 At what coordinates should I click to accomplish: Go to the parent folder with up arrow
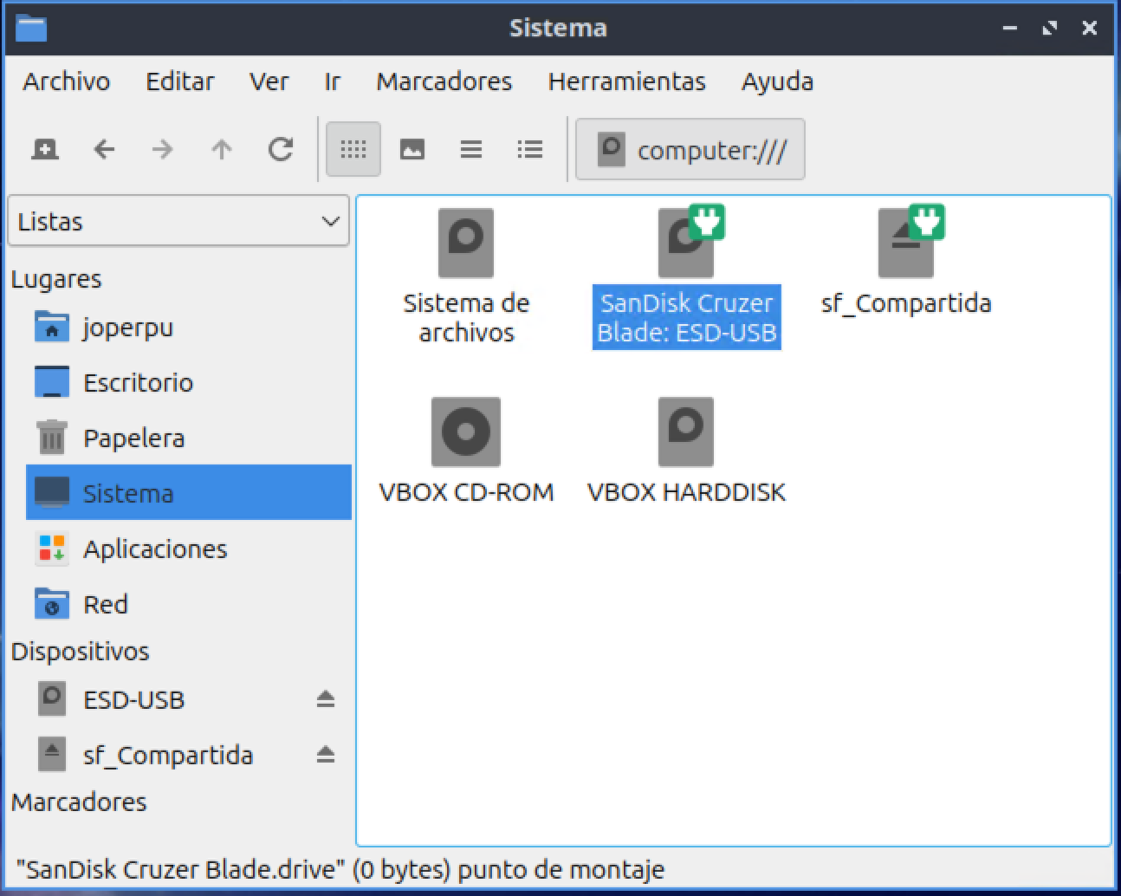tap(222, 150)
